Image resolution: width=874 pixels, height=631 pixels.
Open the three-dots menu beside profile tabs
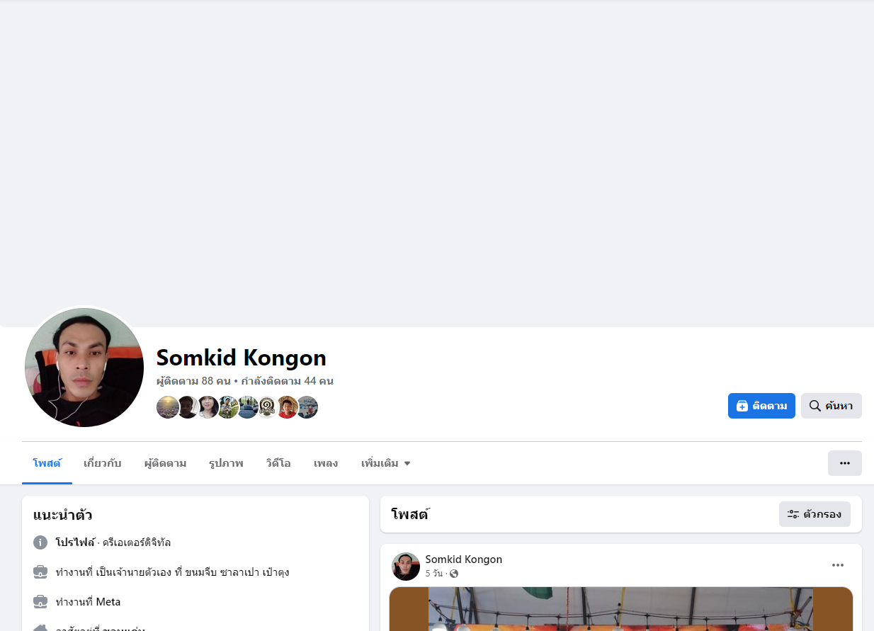[845, 463]
